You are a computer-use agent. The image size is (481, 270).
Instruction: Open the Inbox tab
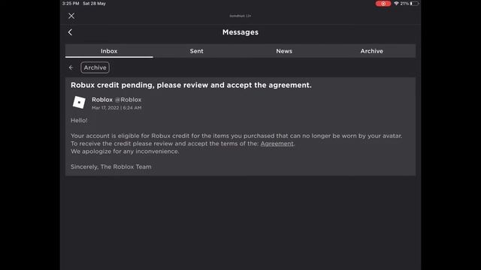(x=109, y=51)
